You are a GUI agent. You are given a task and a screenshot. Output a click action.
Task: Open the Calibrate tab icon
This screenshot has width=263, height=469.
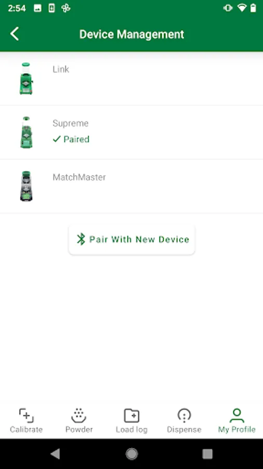(x=26, y=415)
